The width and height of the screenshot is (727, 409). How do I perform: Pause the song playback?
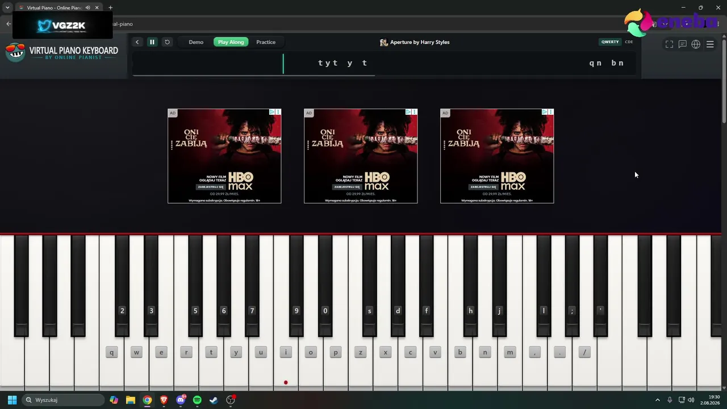click(152, 42)
